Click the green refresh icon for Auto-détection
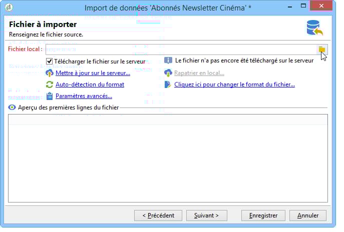This screenshot has height=232, width=344. pos(50,84)
